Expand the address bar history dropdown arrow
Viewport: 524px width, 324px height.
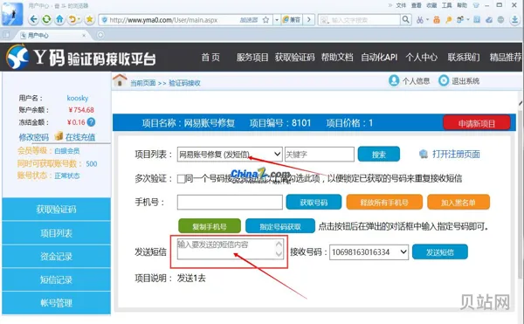276,20
